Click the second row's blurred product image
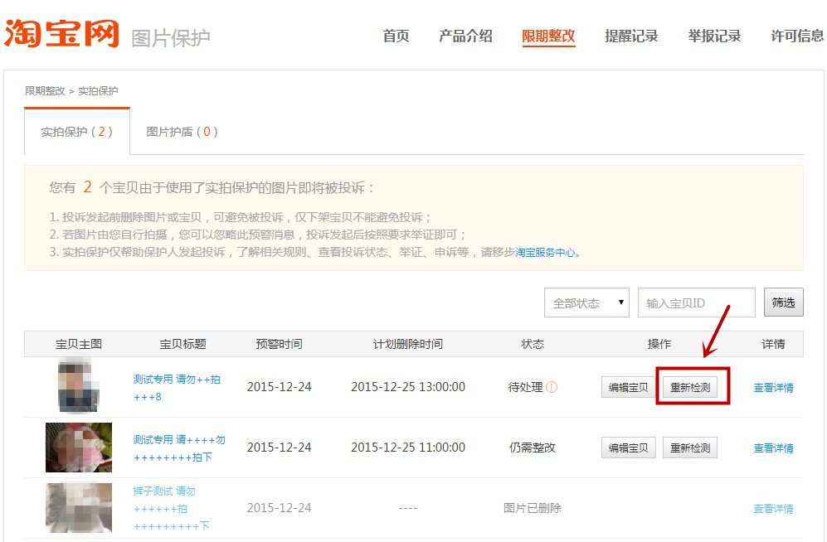Viewport: 827px width, 542px height. point(78,447)
